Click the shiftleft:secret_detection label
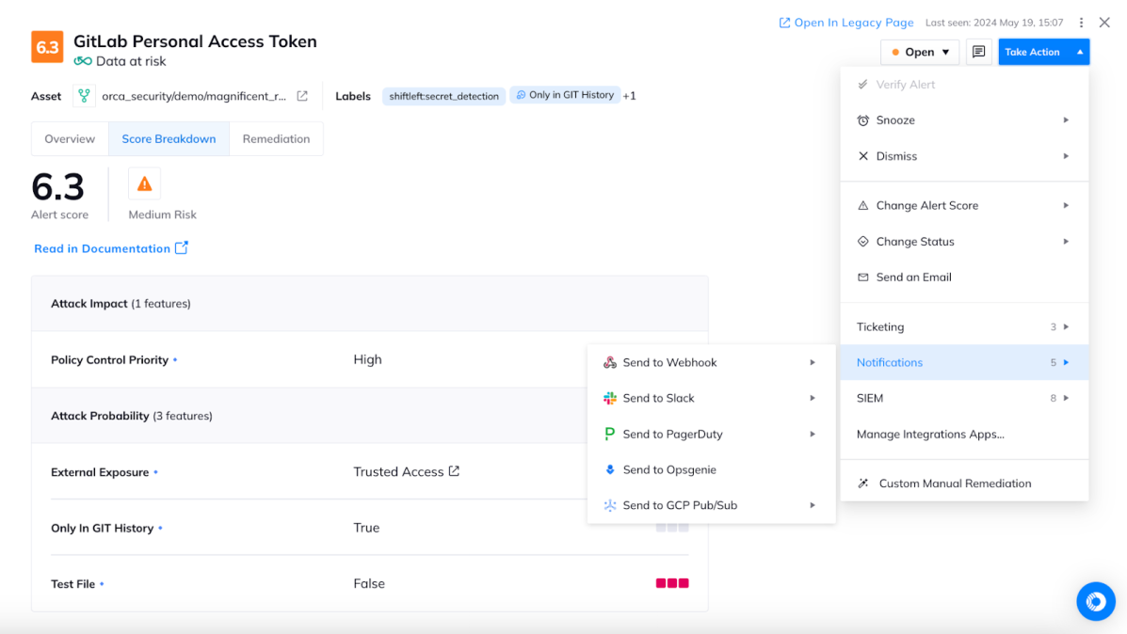 tap(443, 96)
